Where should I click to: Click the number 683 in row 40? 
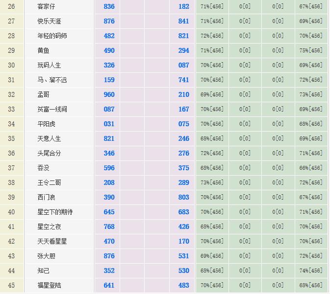click(x=183, y=212)
